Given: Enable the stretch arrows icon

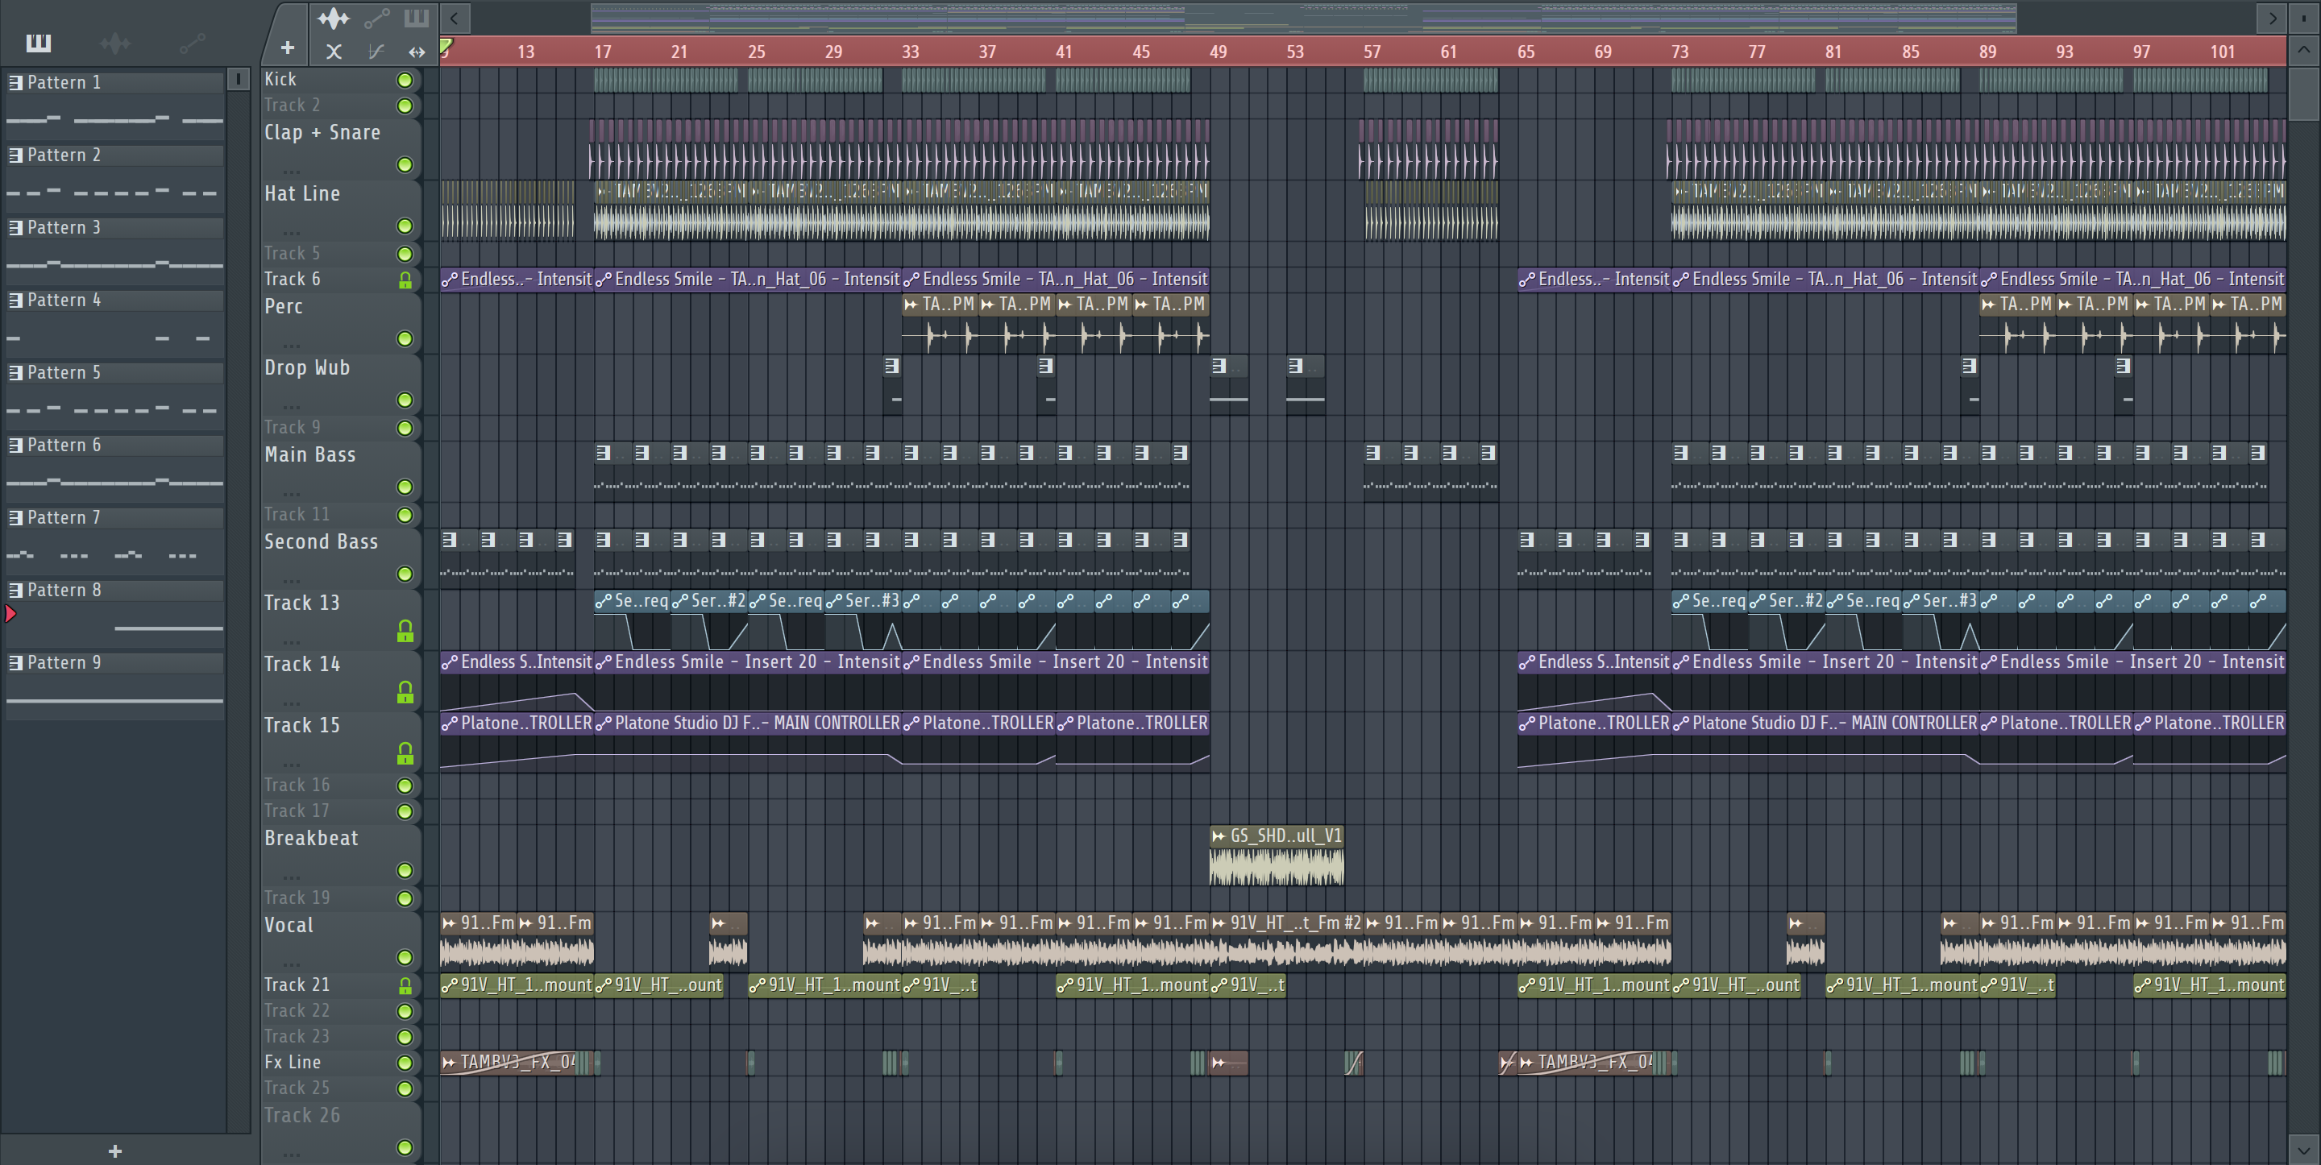Looking at the screenshot, I should 417,52.
